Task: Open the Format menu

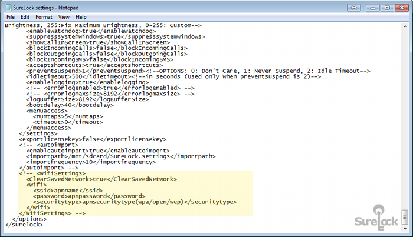Action: (44, 17)
